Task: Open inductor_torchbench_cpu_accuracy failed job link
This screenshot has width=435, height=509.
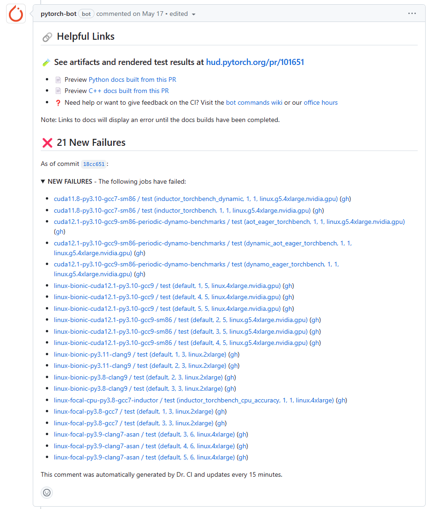Action: coord(194,400)
